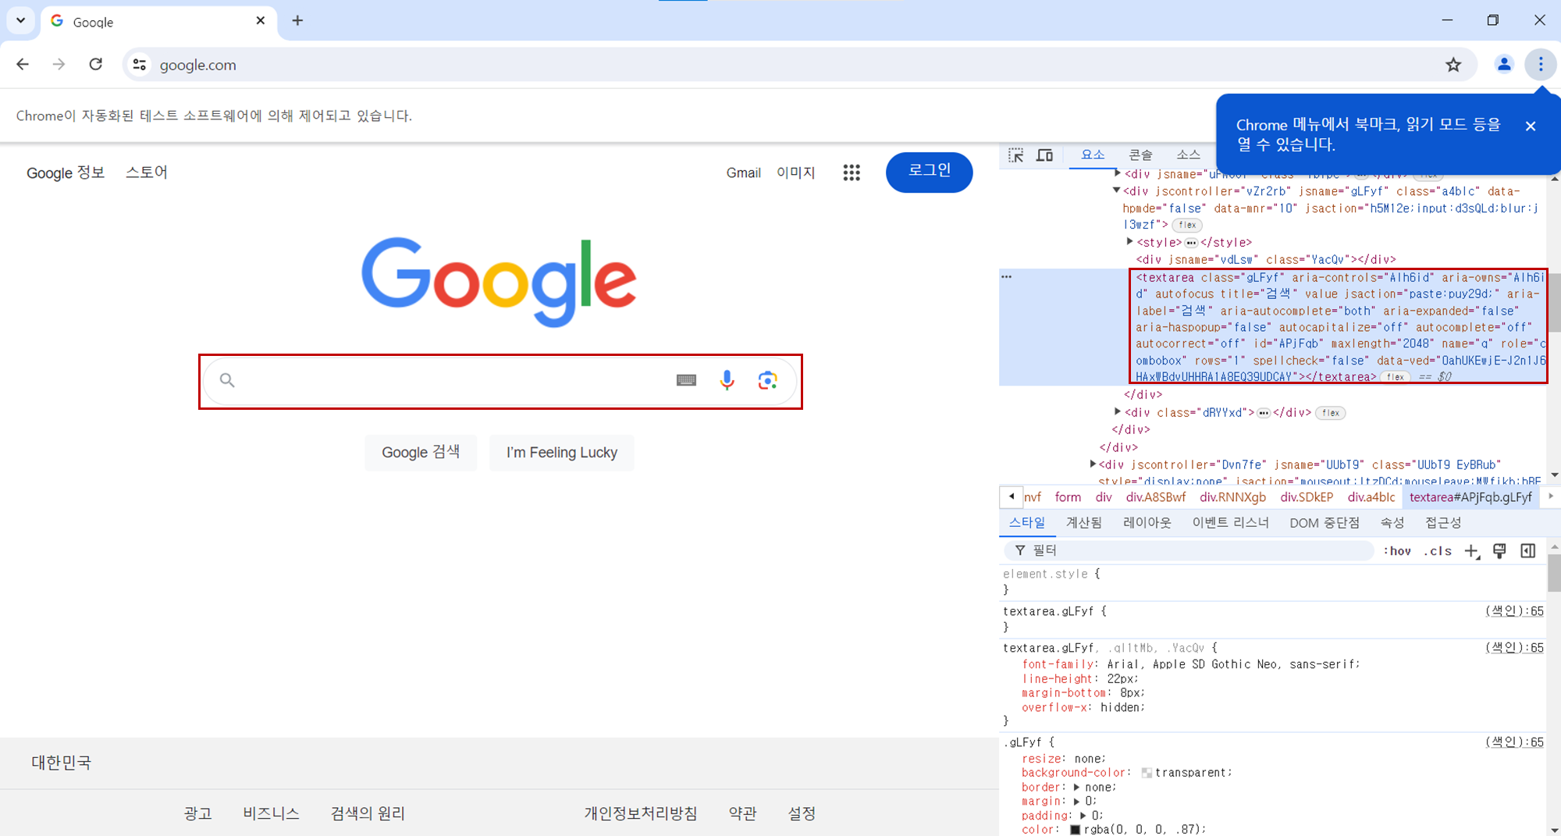
Task: Open the tab search dropdown arrow
Action: pos(20,20)
